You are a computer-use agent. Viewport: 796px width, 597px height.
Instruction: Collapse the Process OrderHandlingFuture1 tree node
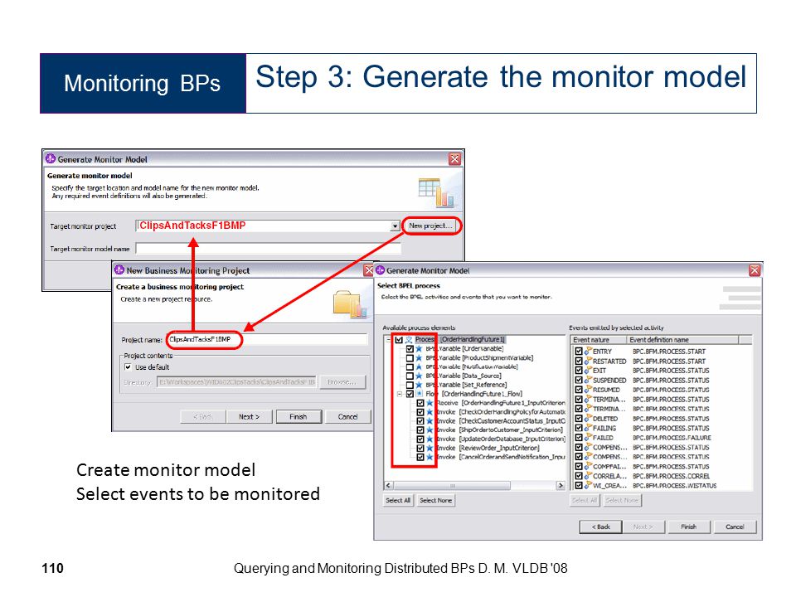(x=388, y=340)
